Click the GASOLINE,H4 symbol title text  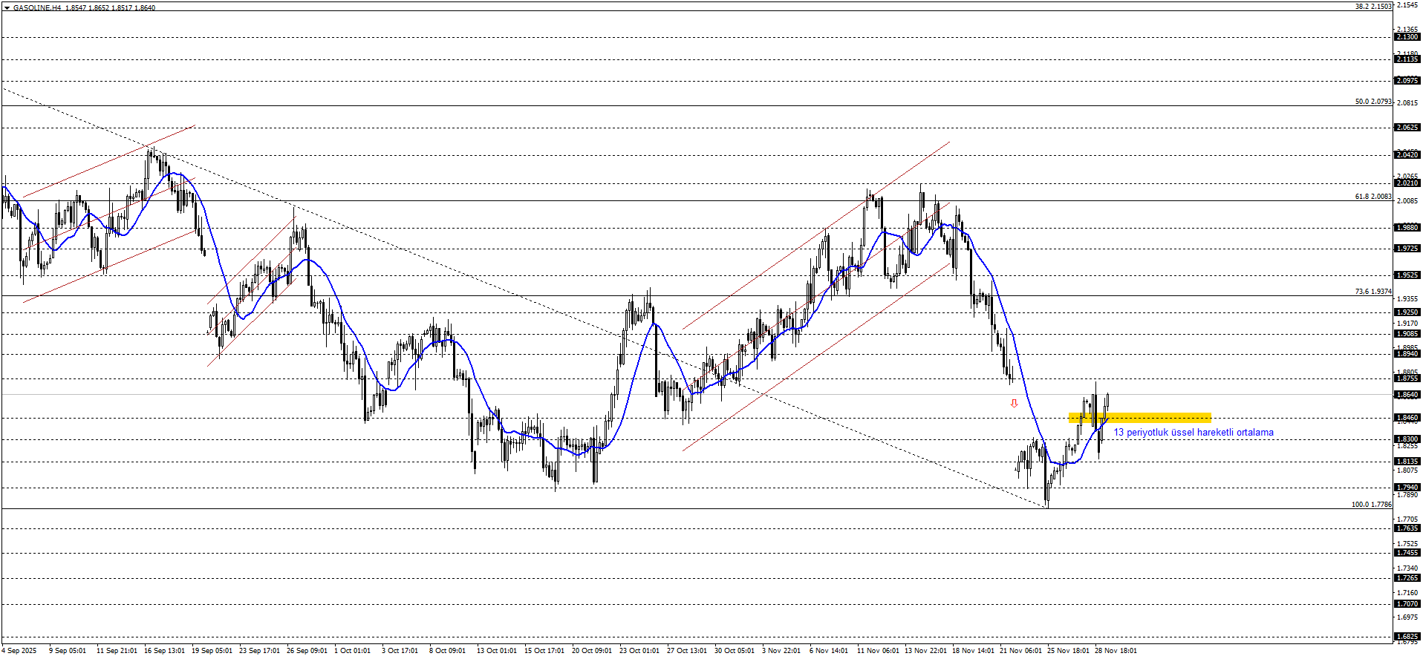(x=37, y=7)
